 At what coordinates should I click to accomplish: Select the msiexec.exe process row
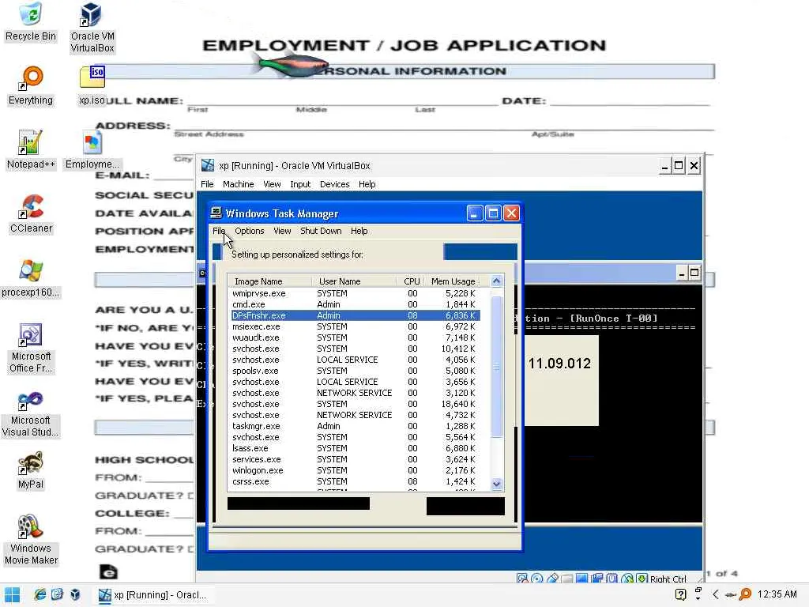[x=355, y=326]
